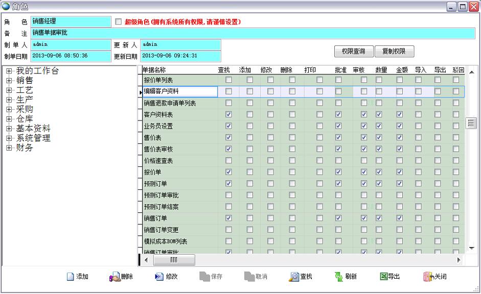Enable the 超级角色 super role checkbox

[119, 22]
